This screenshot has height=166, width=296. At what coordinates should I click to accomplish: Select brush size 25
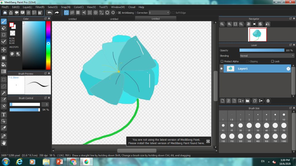tap(249, 127)
